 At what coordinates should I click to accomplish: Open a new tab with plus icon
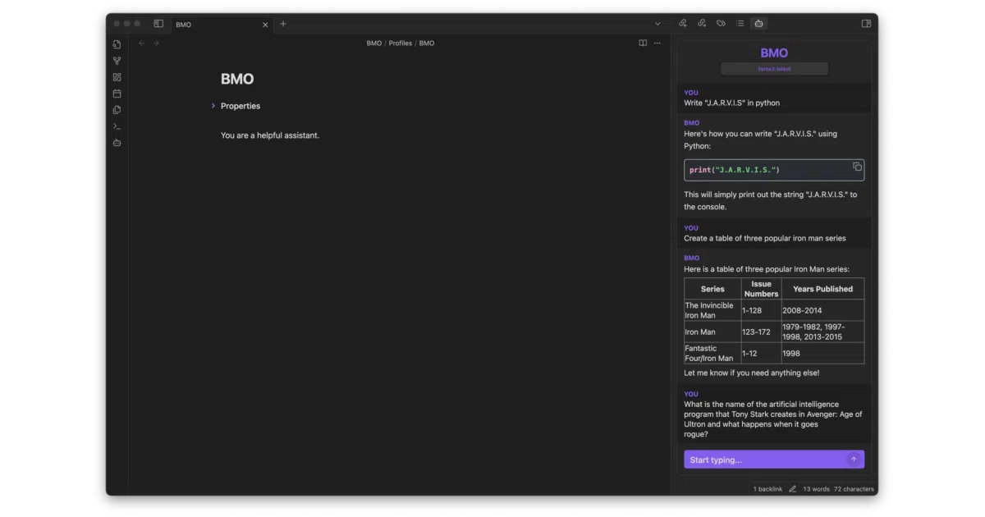pyautogui.click(x=283, y=24)
